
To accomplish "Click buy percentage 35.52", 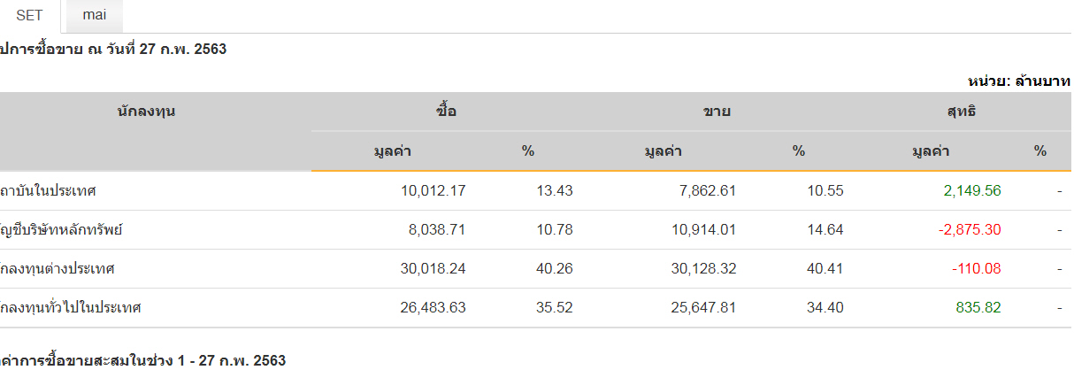I will (x=555, y=307).
